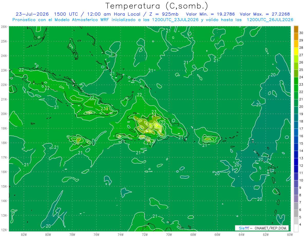Click the 12N latitude axis label
This screenshot has width=308, height=238.
click(4, 230)
